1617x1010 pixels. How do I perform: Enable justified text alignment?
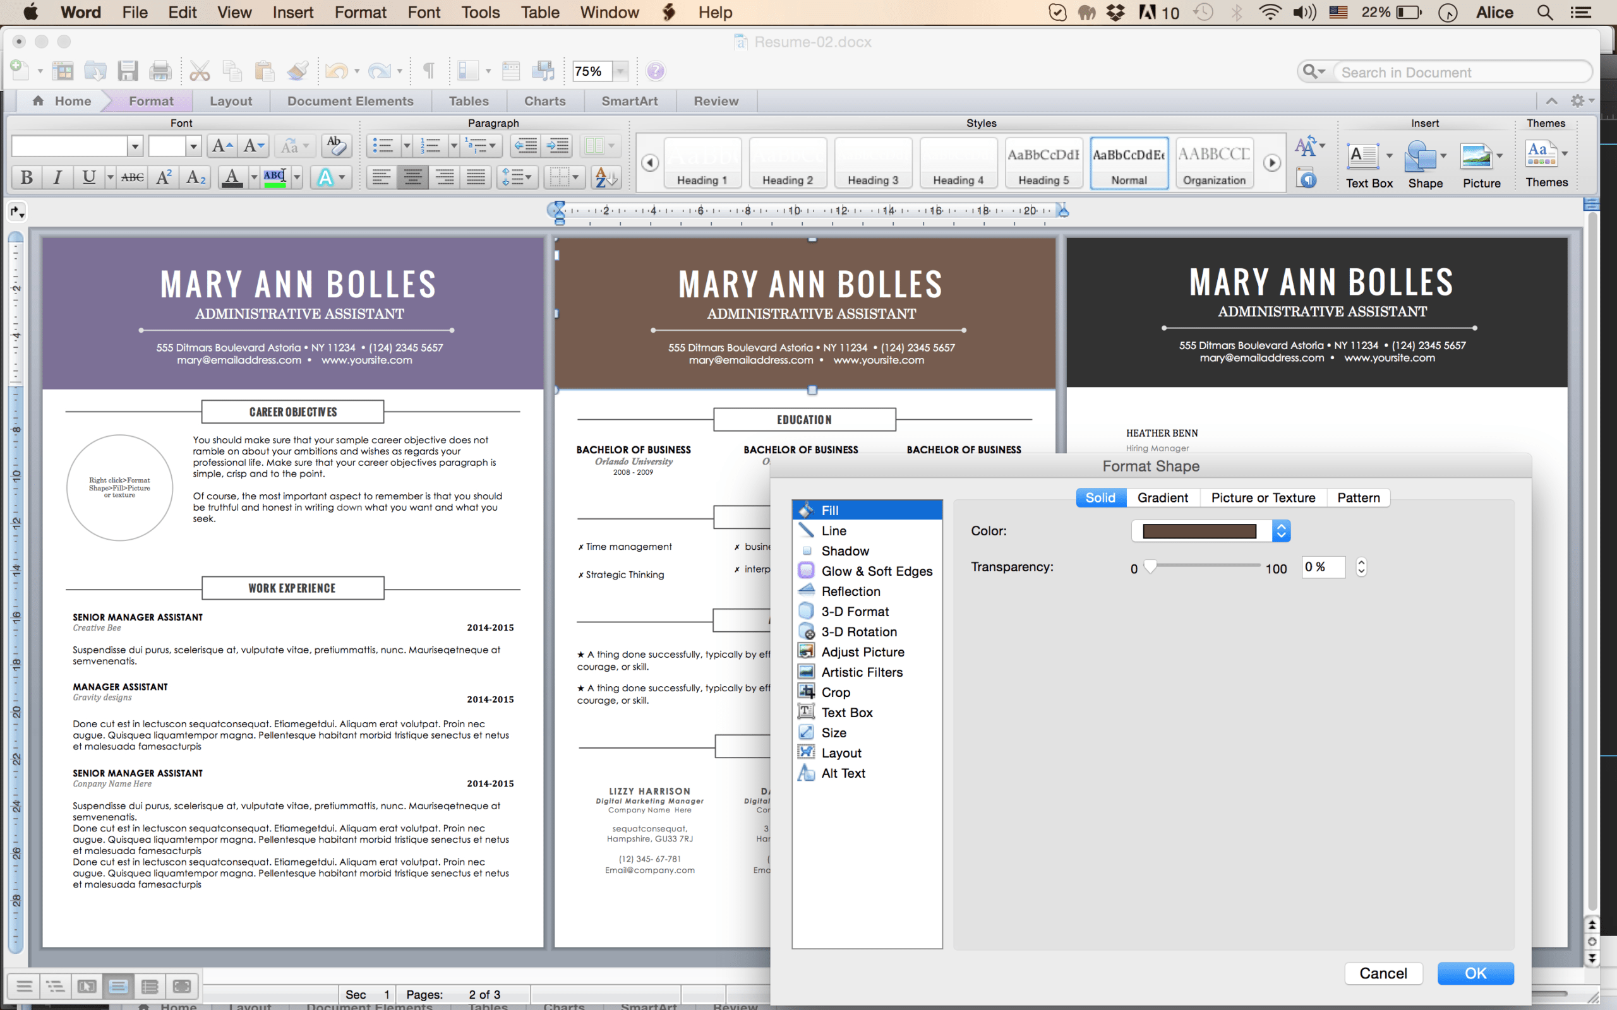[x=476, y=177]
